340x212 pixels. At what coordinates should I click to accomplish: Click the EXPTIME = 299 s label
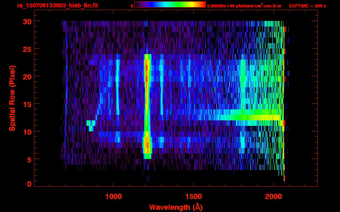307,6
